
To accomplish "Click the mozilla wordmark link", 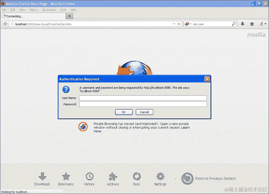I will coord(256,35).
